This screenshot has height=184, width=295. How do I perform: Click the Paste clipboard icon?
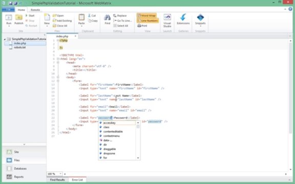click(81, 17)
